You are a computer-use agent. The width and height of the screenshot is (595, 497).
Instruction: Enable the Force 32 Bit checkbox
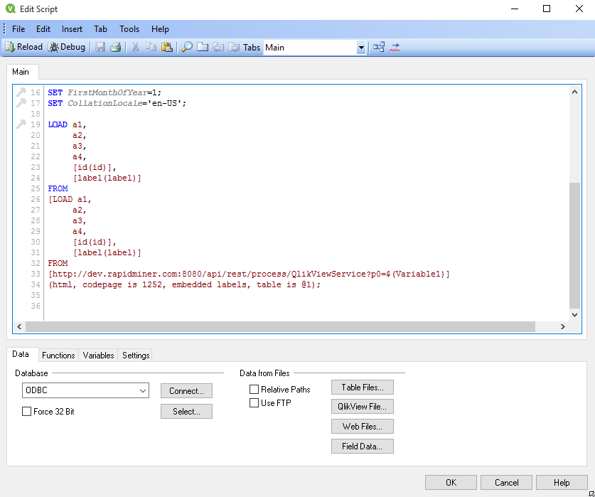pos(27,412)
